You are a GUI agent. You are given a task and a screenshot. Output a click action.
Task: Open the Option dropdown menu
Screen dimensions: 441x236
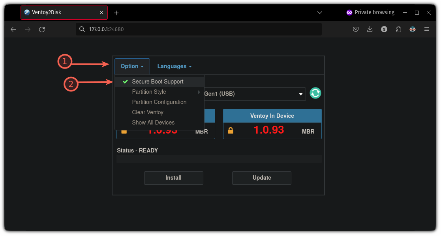[x=132, y=66]
